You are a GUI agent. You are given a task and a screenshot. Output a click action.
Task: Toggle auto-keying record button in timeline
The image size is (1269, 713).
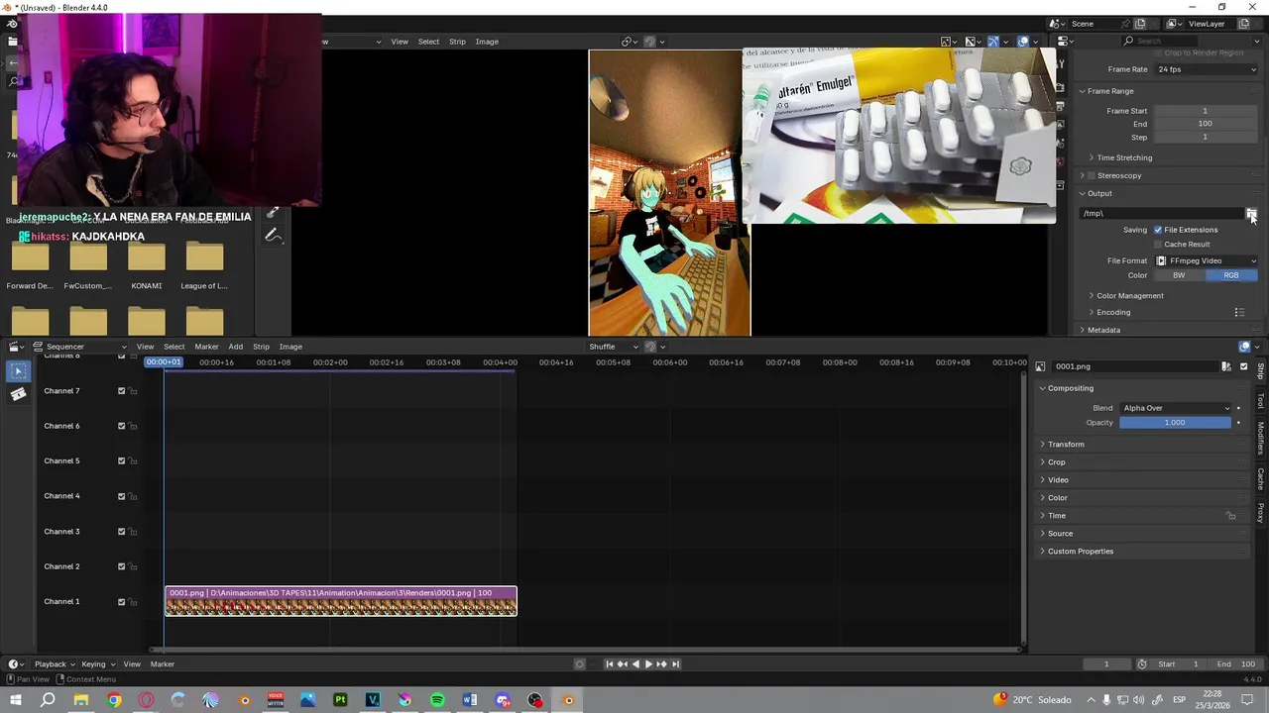(580, 664)
